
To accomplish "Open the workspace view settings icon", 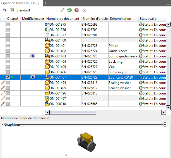I will click(12, 10).
